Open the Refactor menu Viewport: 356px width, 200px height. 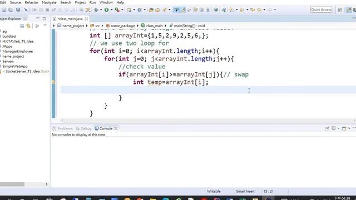(x=31, y=2)
